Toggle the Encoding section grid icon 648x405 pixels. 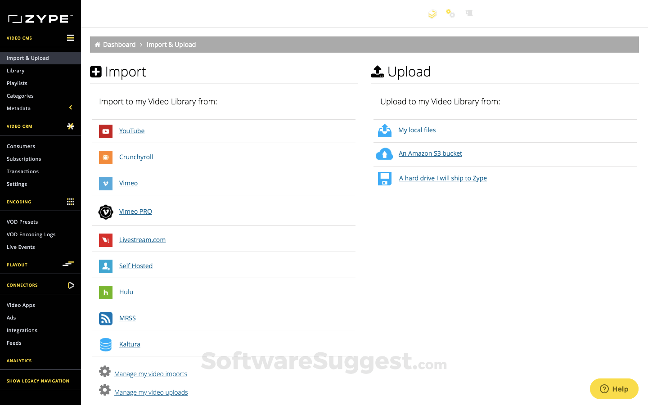click(71, 202)
